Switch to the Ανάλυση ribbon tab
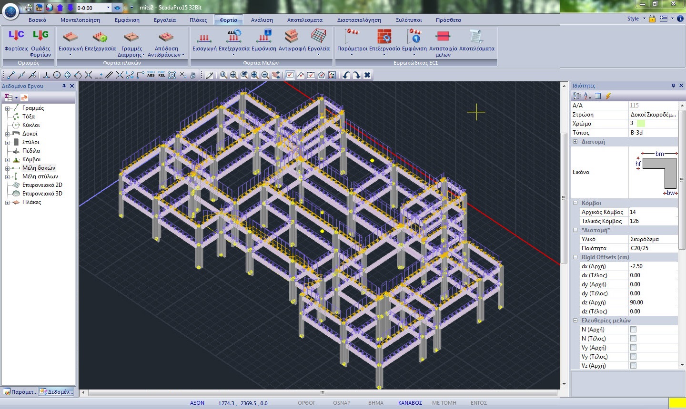Image resolution: width=686 pixels, height=409 pixels. (x=262, y=20)
